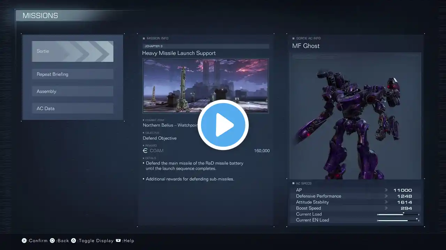This screenshot has height=250, width=446.
Task: Click the Defend Objective text
Action: click(x=160, y=138)
